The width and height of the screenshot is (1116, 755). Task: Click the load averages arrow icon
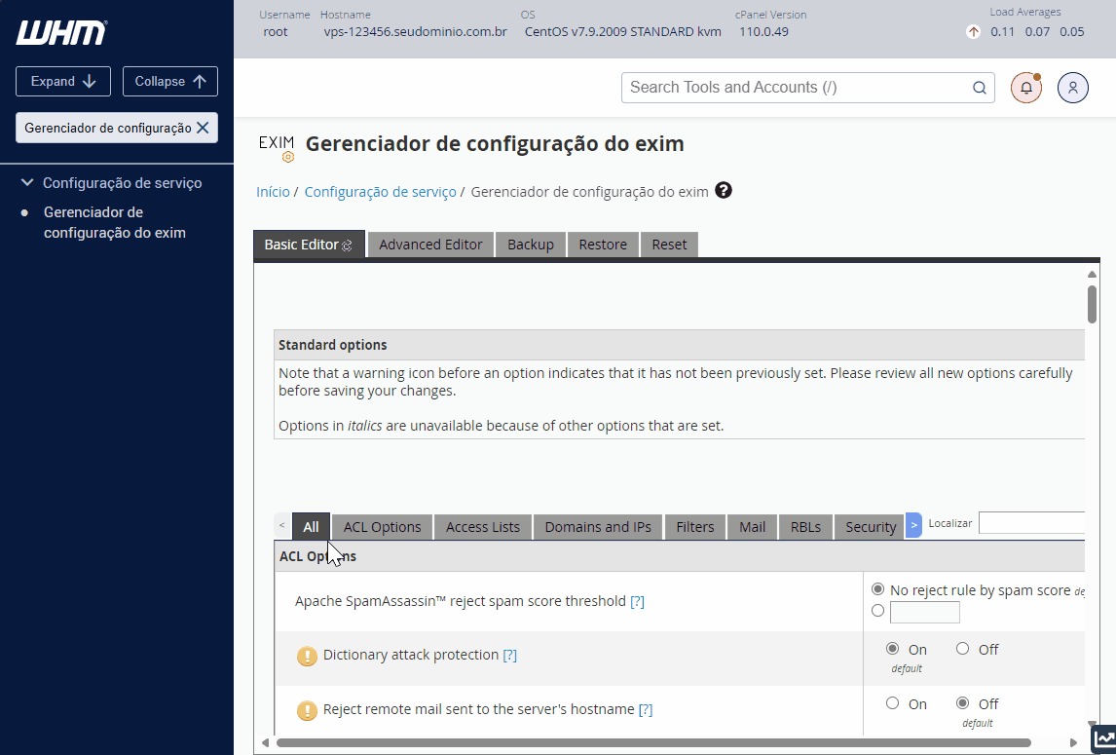(973, 31)
